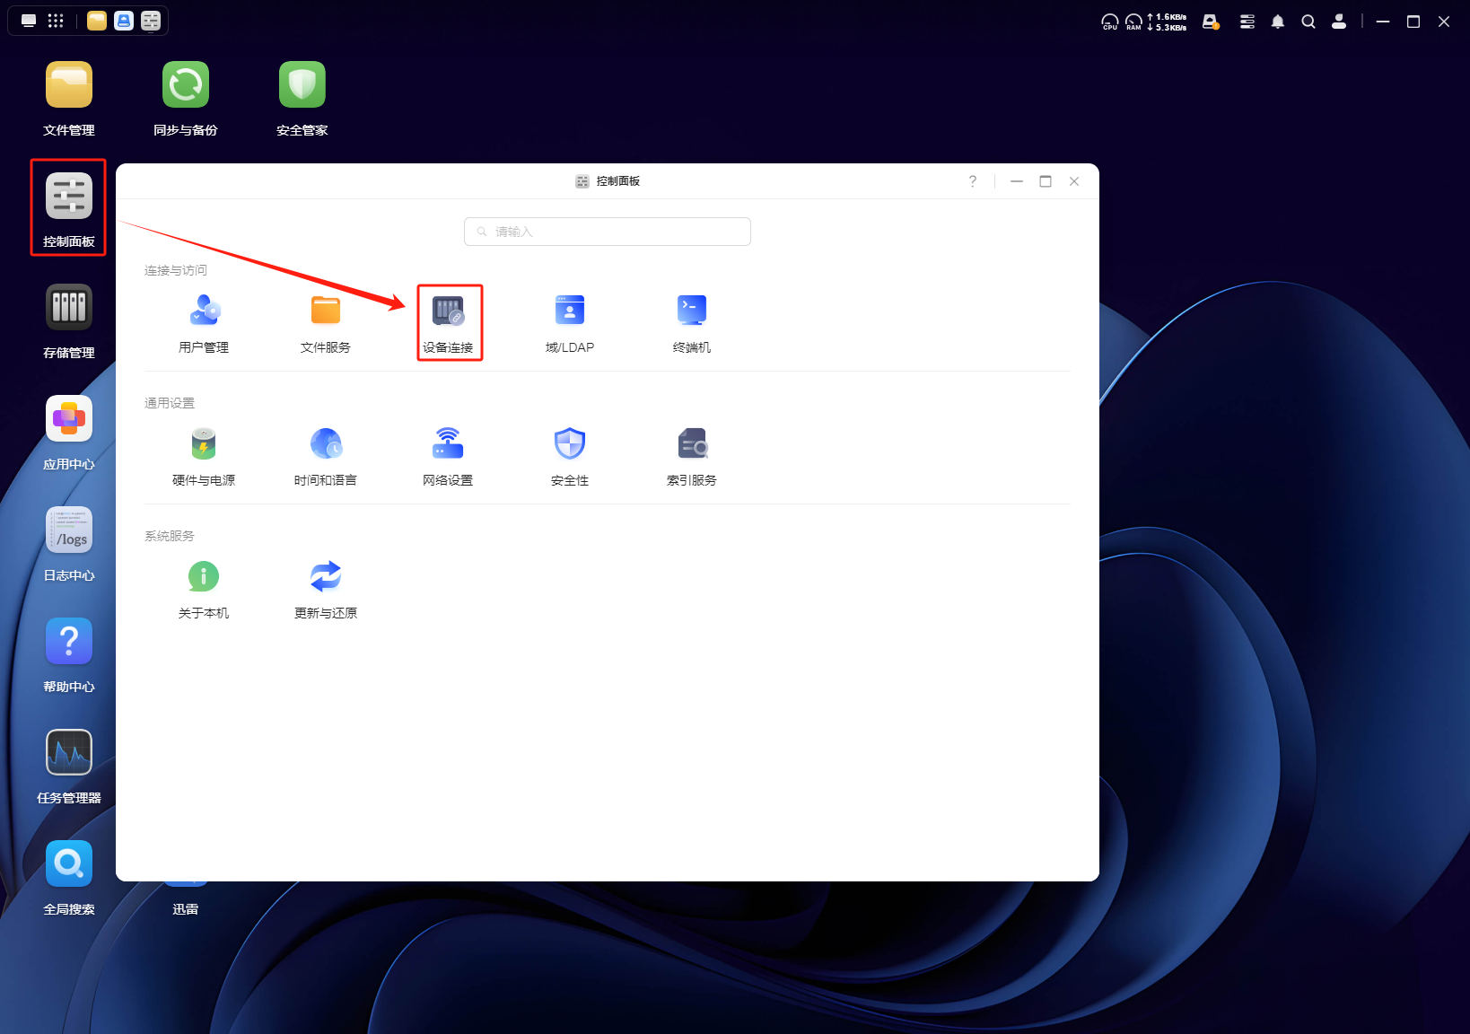
Task: Click the user account icon in top bar
Action: [1339, 22]
